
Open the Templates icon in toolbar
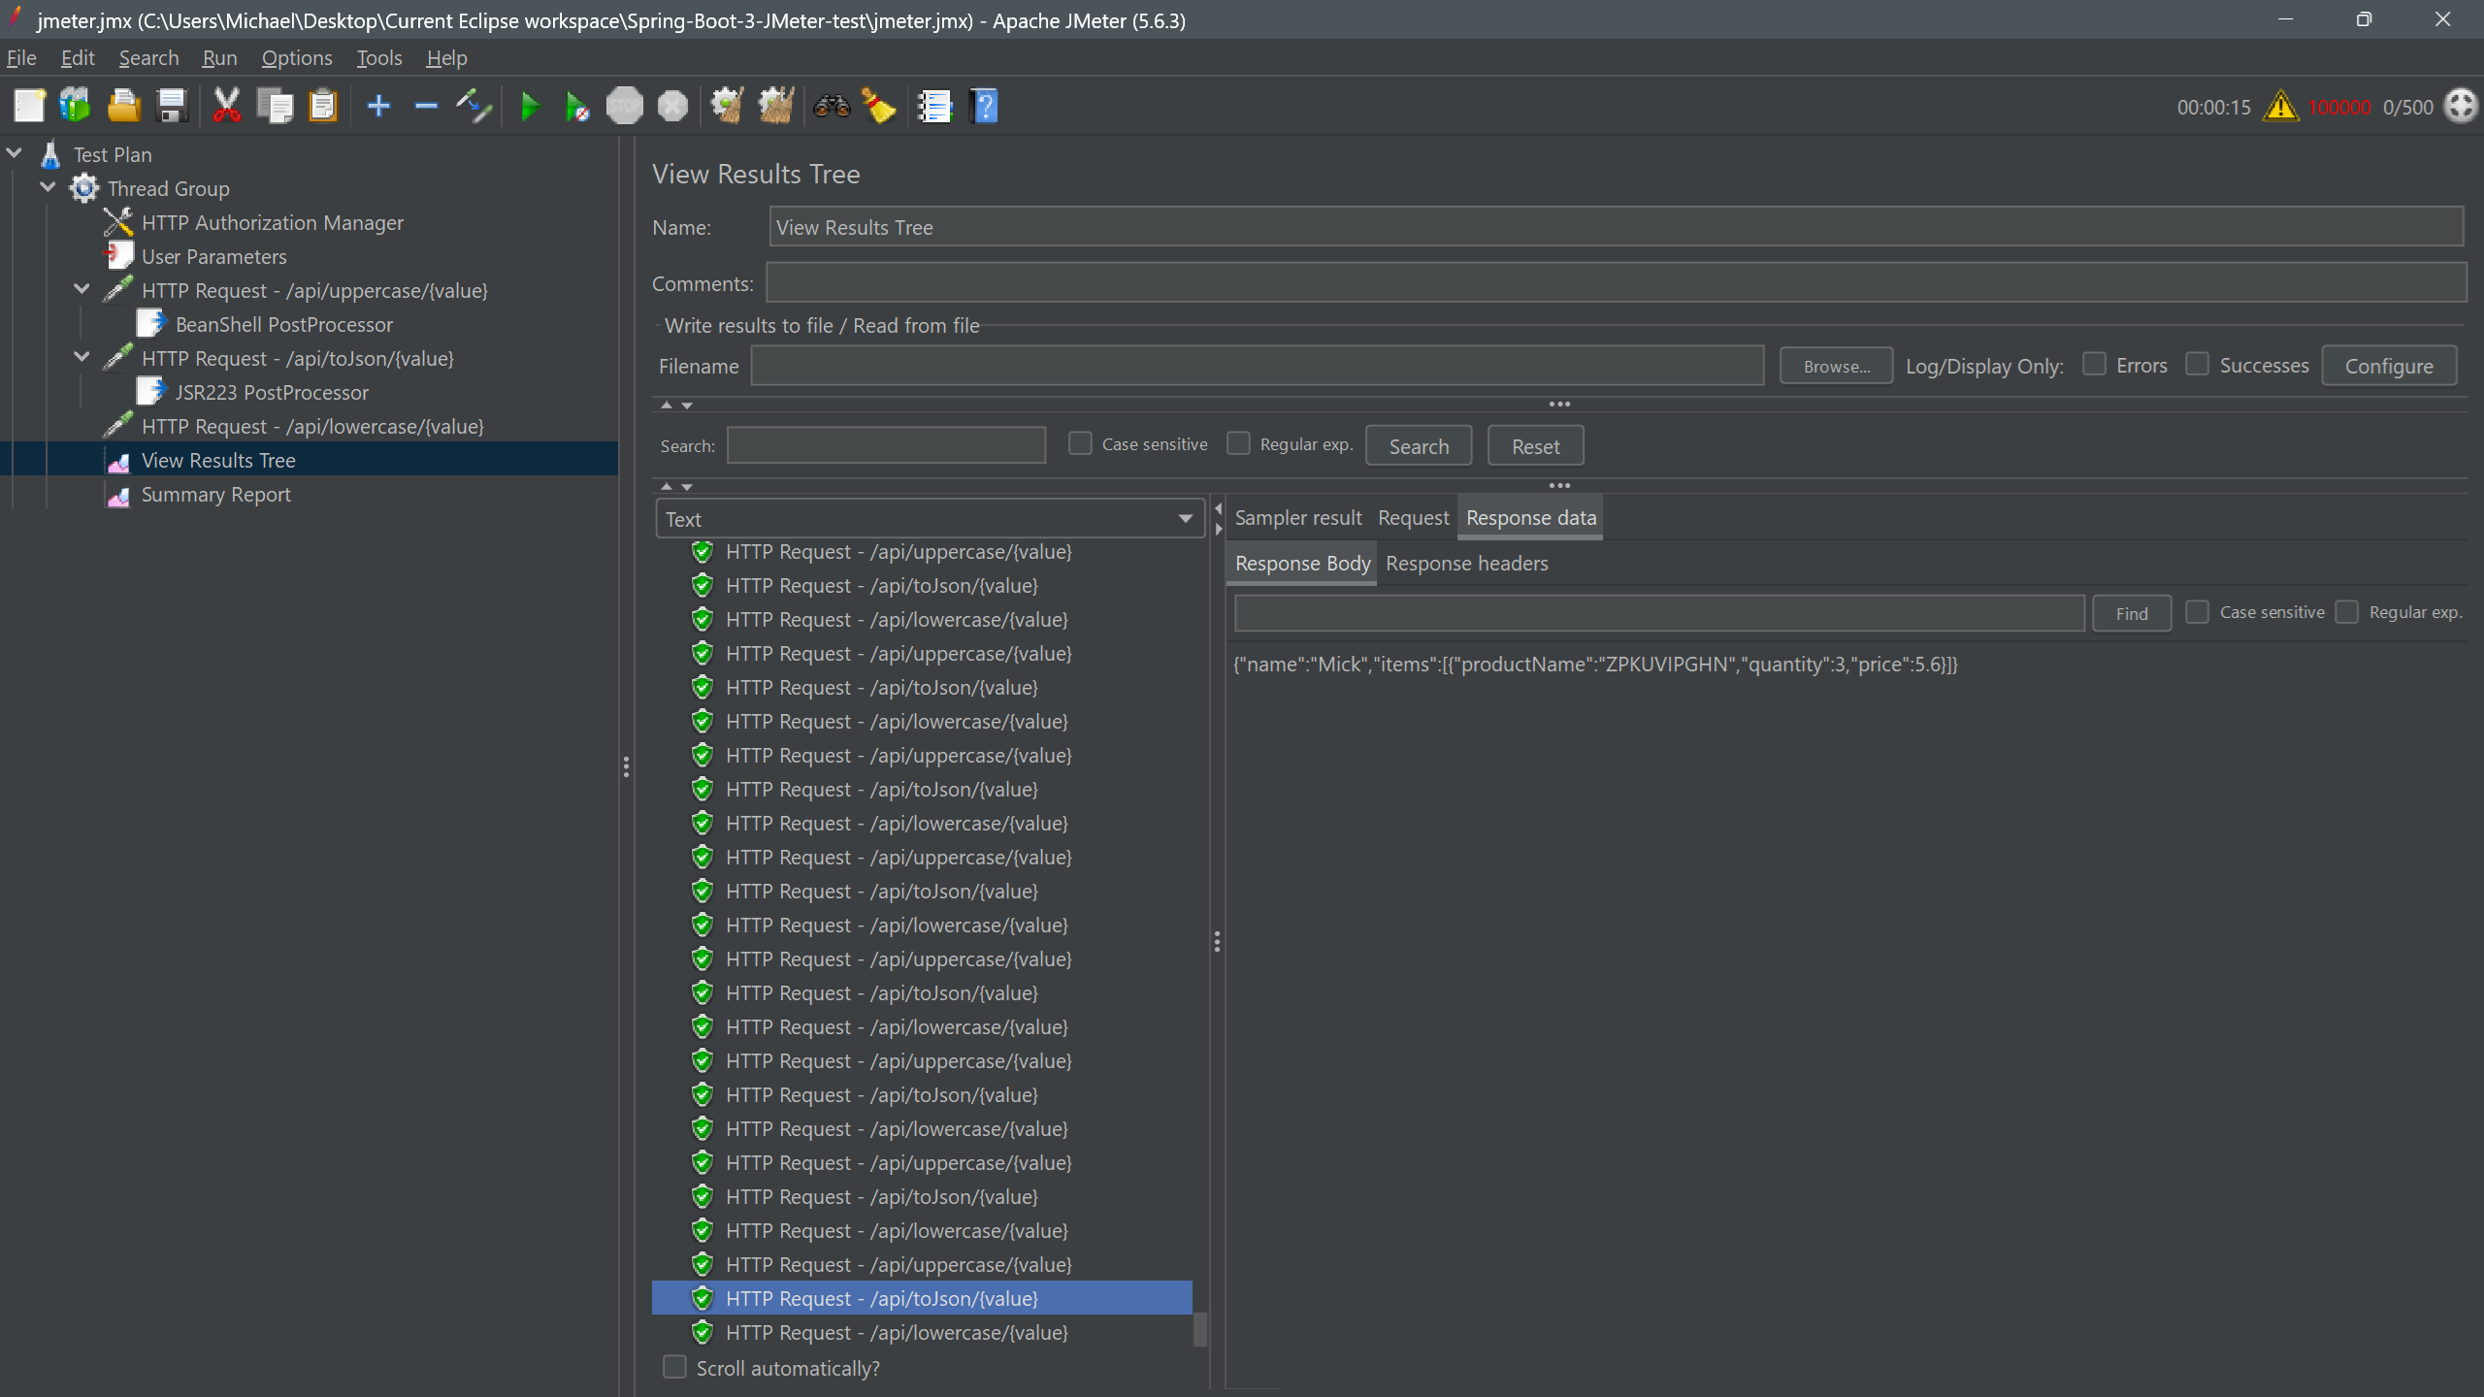pos(76,106)
